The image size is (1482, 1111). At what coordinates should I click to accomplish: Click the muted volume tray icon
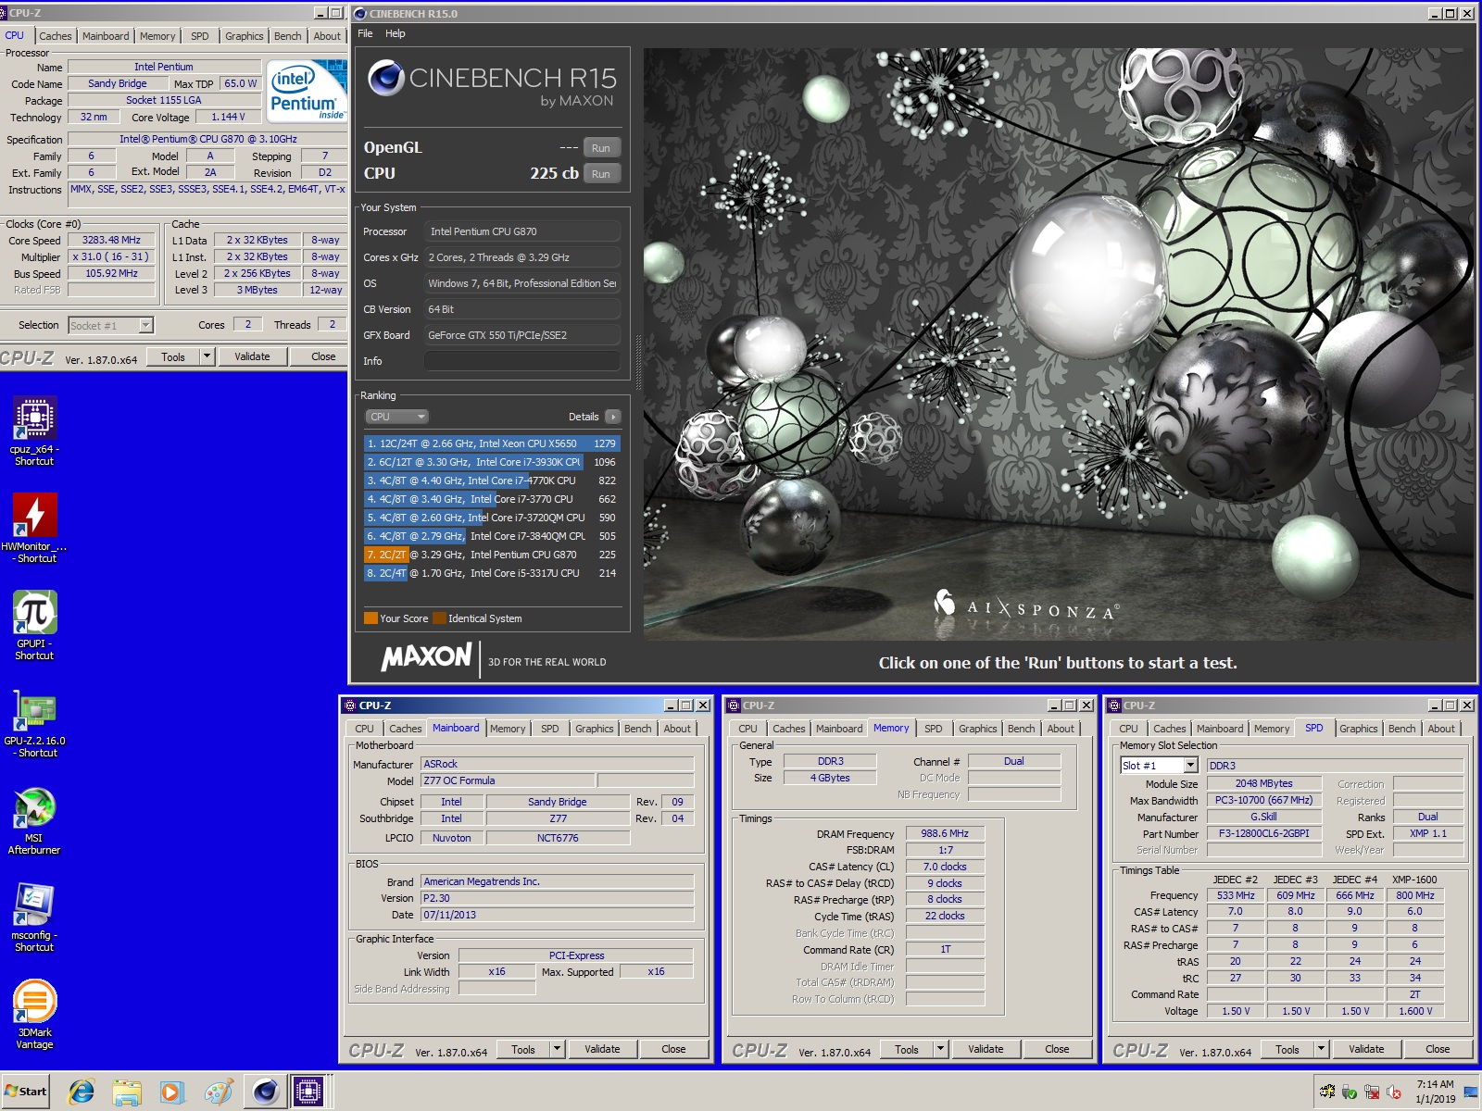(x=1395, y=1092)
